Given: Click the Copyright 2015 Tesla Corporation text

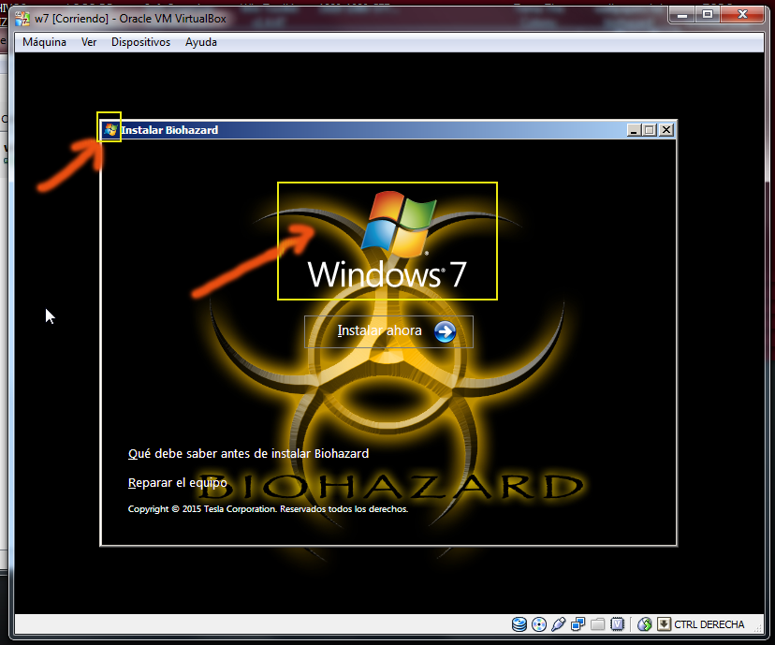Looking at the screenshot, I should [268, 509].
